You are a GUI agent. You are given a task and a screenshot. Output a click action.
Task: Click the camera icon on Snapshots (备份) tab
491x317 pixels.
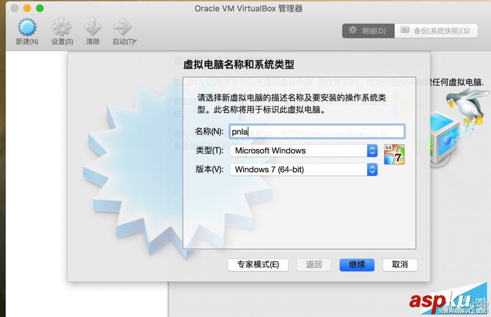point(405,30)
